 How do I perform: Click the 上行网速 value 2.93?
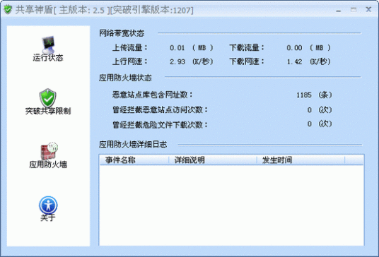pos(177,61)
